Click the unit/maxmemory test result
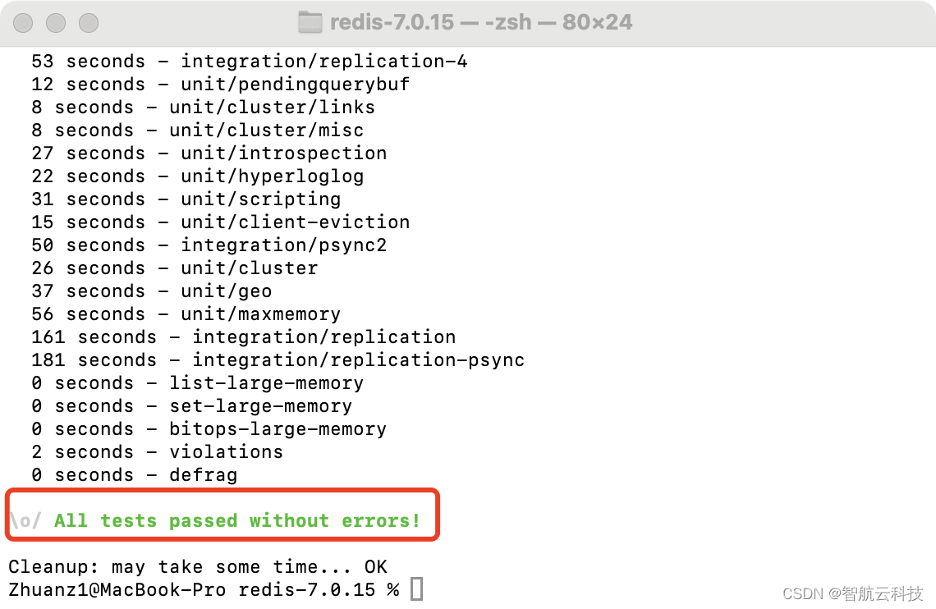The height and width of the screenshot is (609, 936). (186, 314)
